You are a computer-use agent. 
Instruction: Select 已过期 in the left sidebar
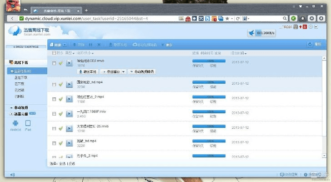coord(20,90)
